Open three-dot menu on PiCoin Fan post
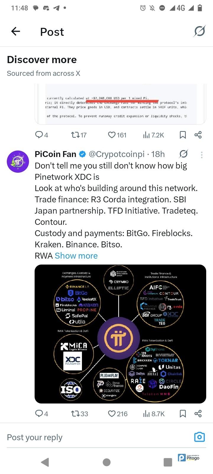The height and width of the screenshot is (474, 213). pos(201,155)
